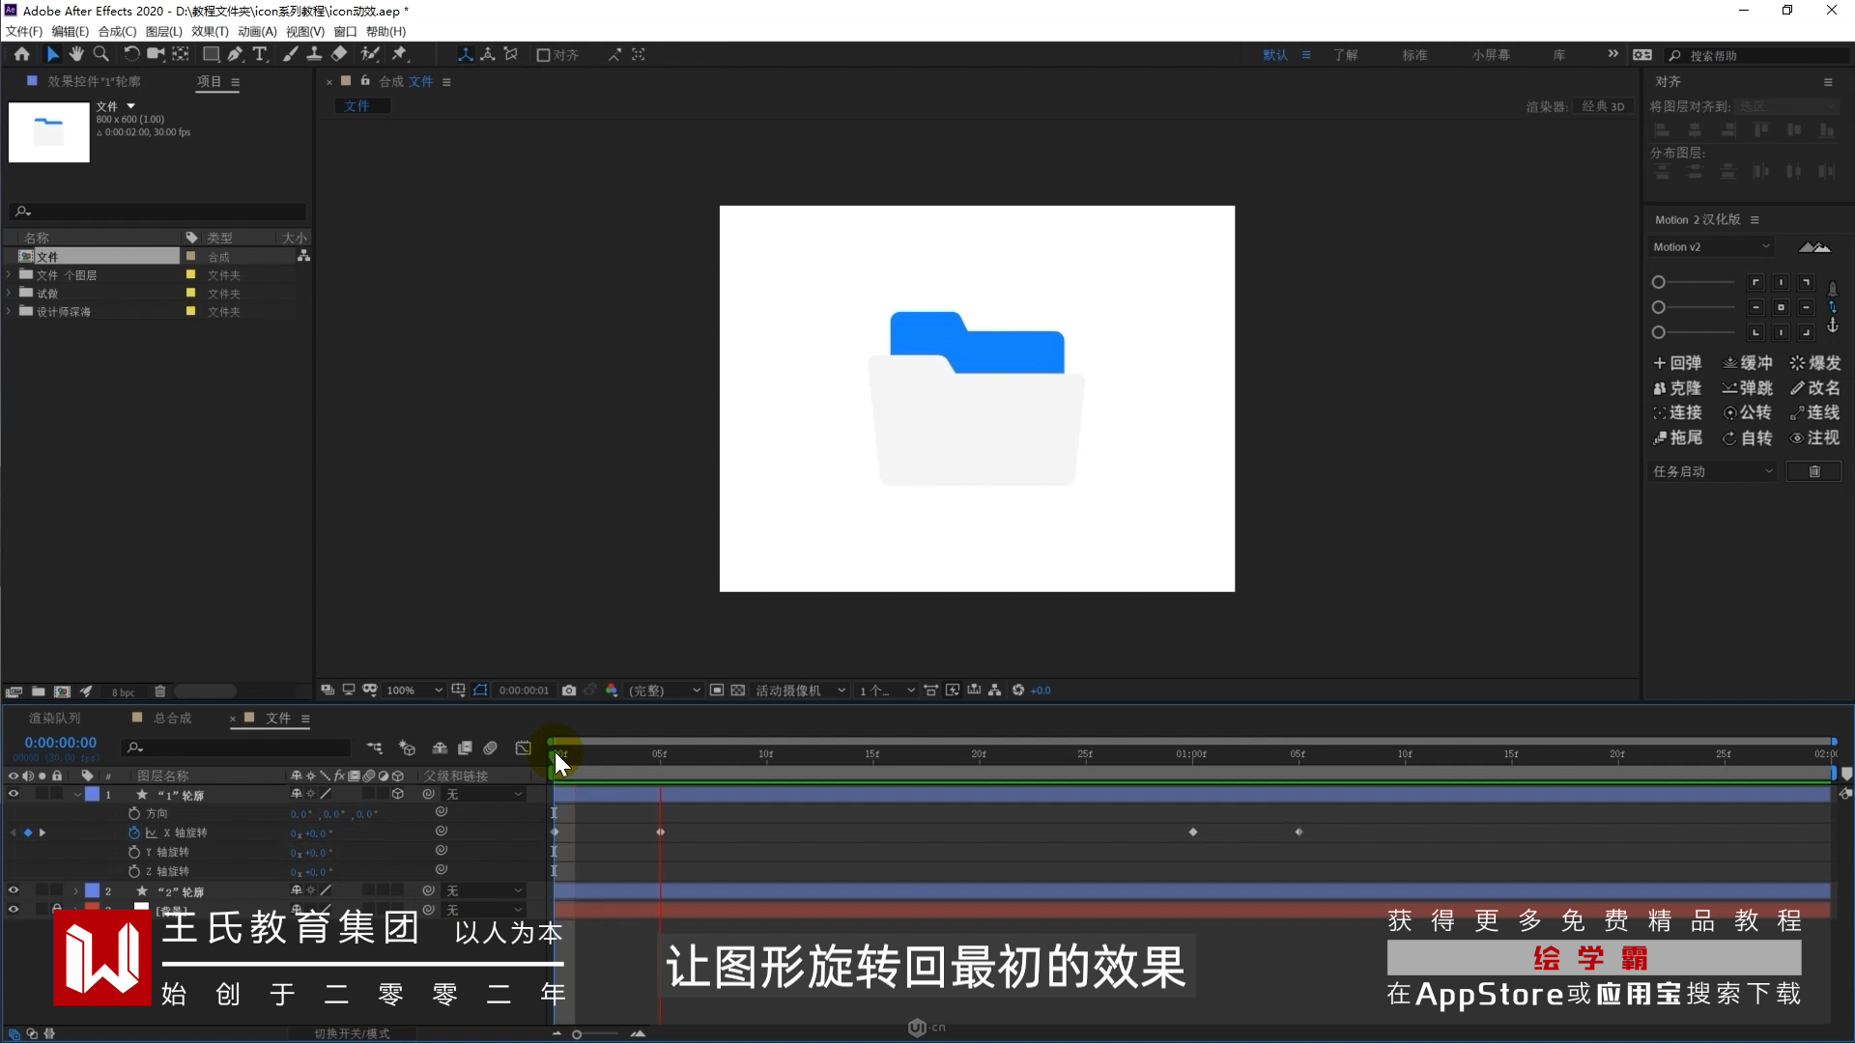Screen dimensions: 1855x1043
Task: Select the Pen tool
Action: 235,54
